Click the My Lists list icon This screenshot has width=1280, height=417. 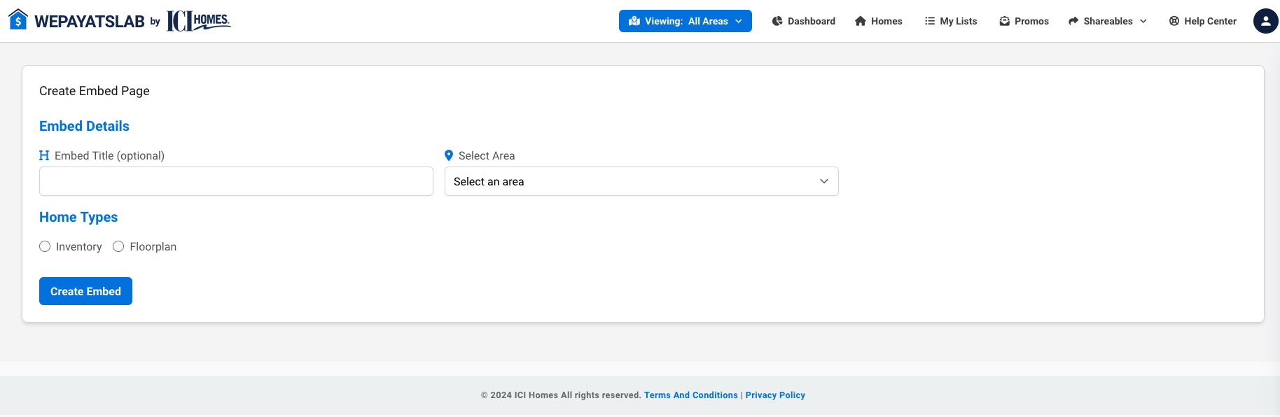[930, 21]
